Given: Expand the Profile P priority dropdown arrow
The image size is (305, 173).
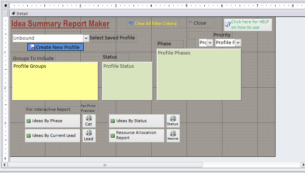Looking at the screenshot, I should tap(238, 43).
